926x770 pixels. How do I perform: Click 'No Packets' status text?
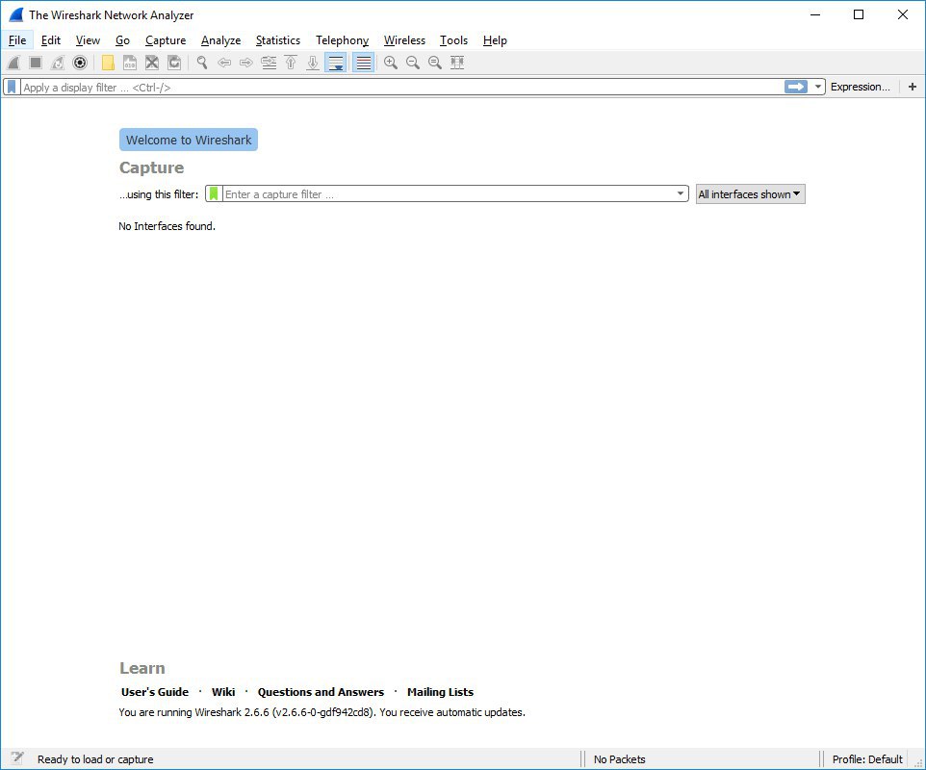click(x=620, y=759)
